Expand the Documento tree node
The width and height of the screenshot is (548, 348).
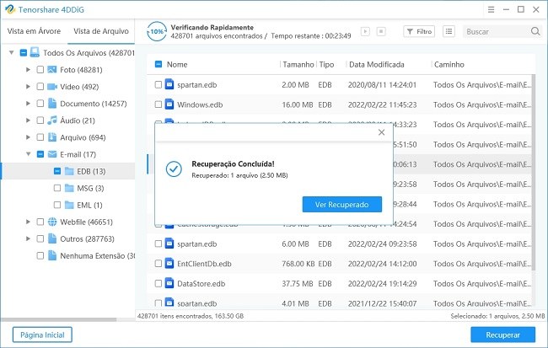point(29,104)
